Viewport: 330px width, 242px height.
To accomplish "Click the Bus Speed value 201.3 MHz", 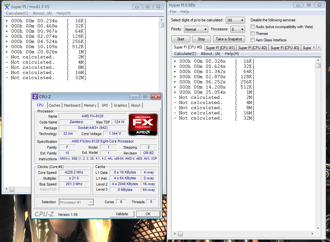I will [74, 184].
